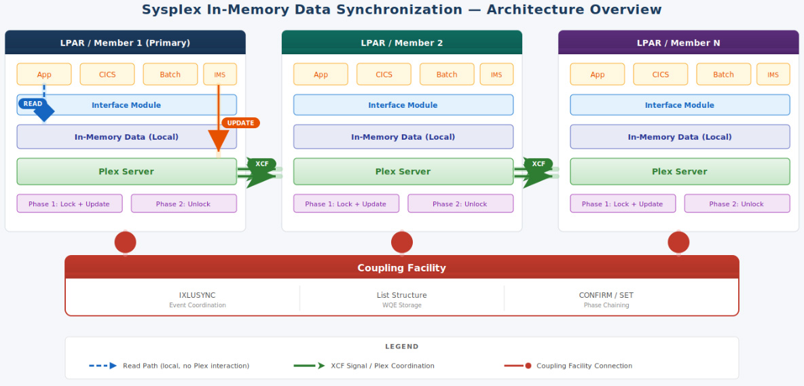
Task: Click the WQE Storage caption
Action: point(402,305)
